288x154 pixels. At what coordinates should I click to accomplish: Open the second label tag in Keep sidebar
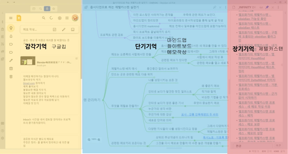(x=11, y=52)
